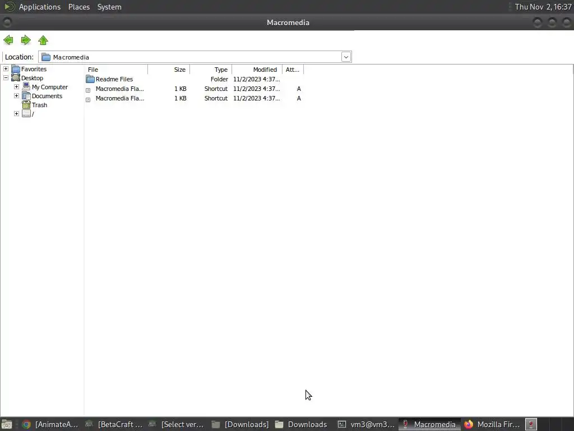Switch to Select ver... taskbar window
Screen dimensions: 574x431
pos(177,424)
